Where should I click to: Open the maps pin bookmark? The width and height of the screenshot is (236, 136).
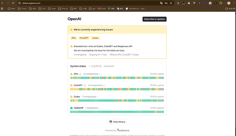(x=111, y=9)
